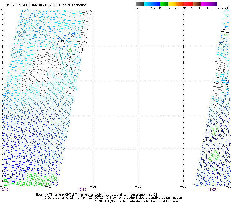Viewport: 231px width, 203px height.
Task: Click the longitude label '-42'
Action: pos(48,186)
